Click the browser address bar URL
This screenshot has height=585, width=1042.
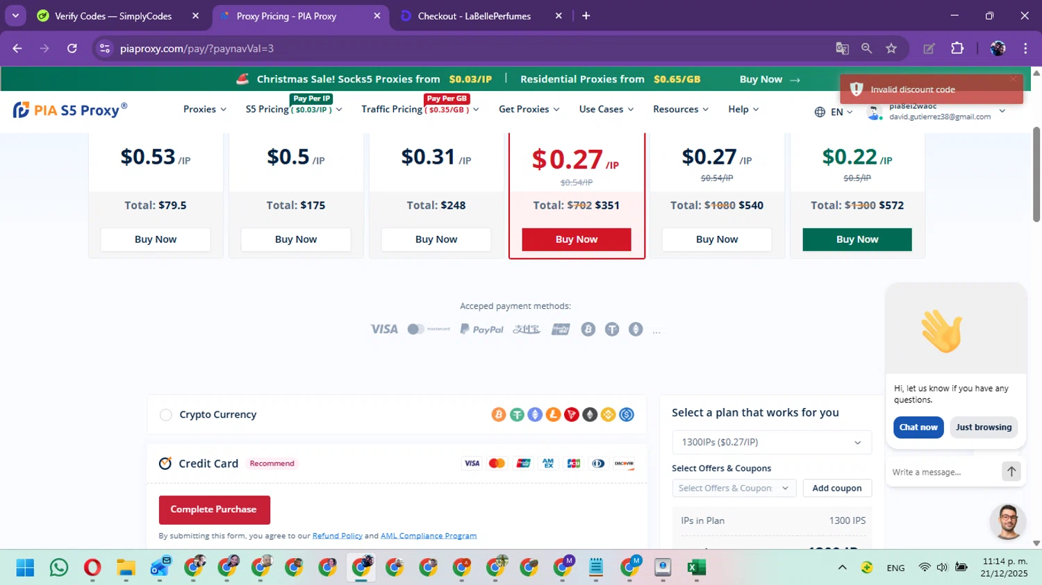pos(197,49)
